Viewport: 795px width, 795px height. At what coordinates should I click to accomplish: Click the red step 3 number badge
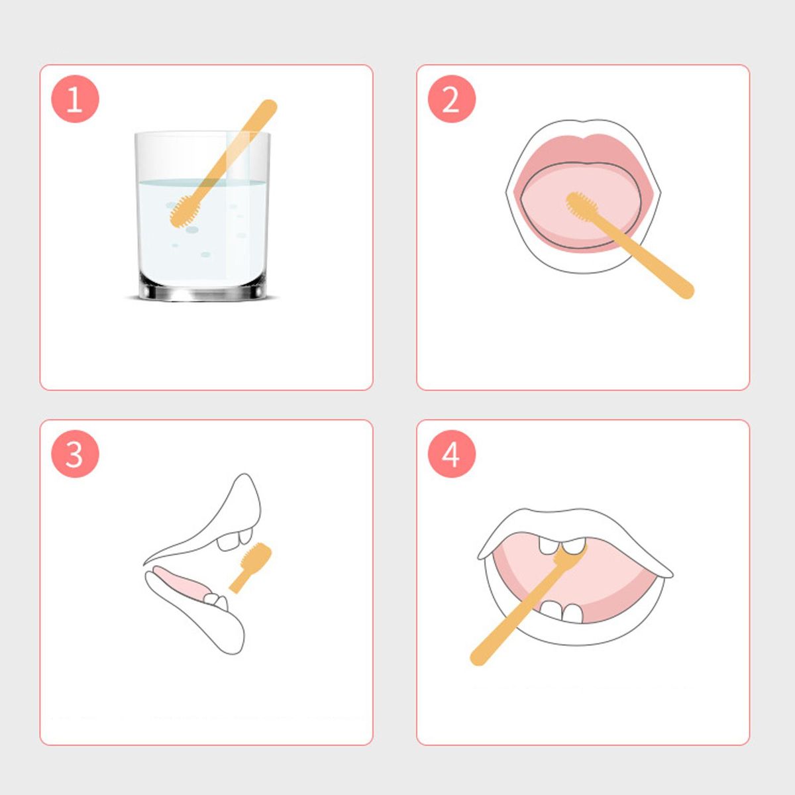click(x=75, y=454)
